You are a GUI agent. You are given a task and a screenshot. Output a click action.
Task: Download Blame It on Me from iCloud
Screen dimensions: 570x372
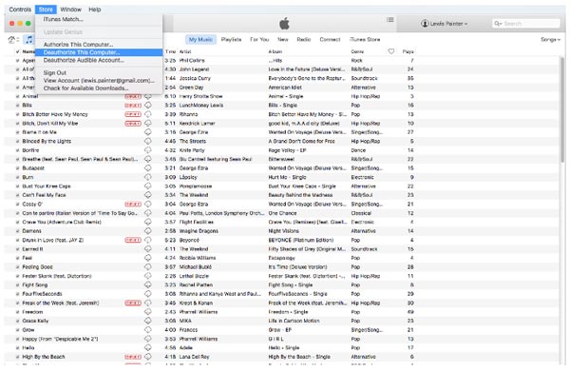tap(148, 132)
